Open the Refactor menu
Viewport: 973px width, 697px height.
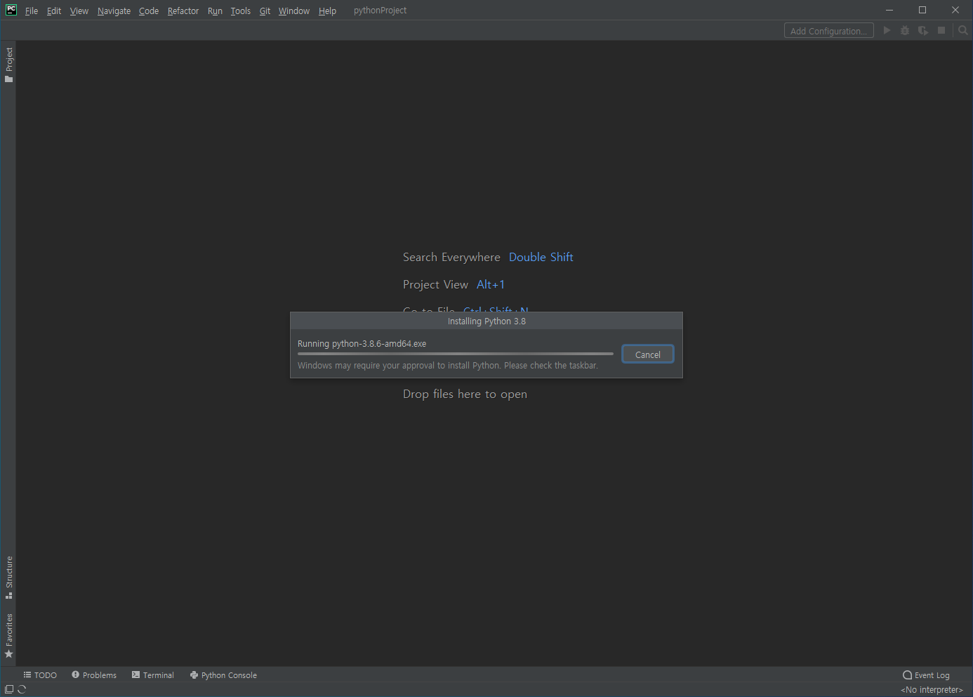coord(183,11)
